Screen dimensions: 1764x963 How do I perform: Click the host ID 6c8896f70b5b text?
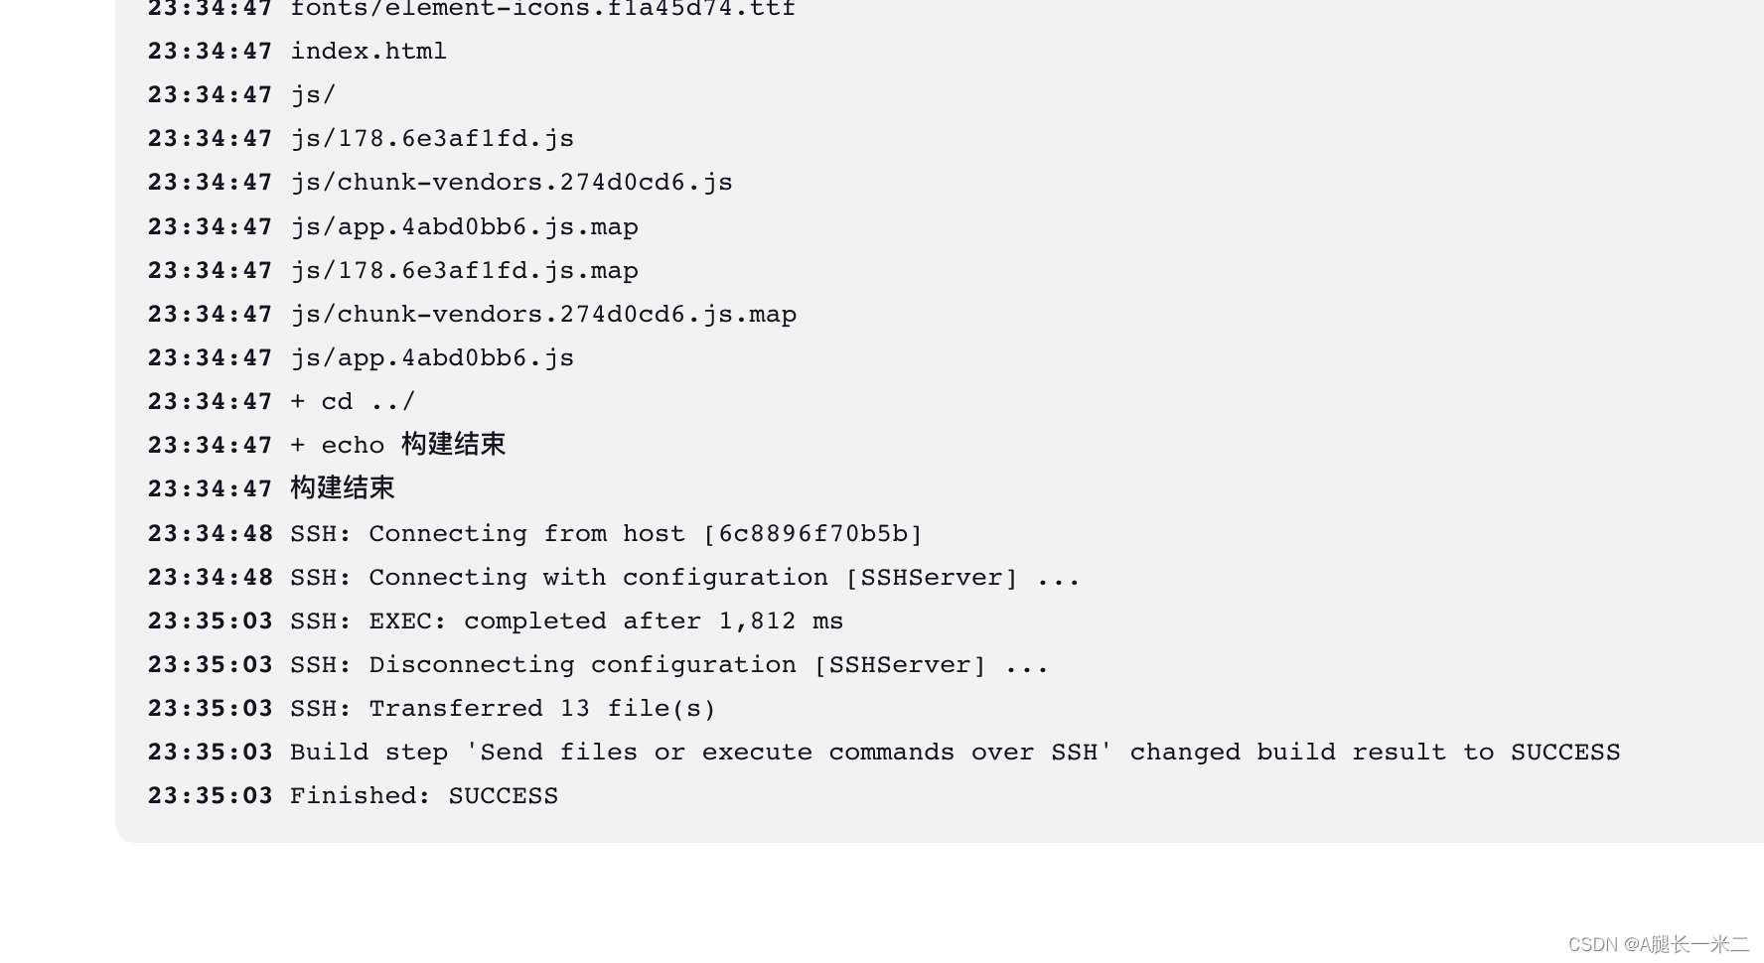(x=812, y=533)
